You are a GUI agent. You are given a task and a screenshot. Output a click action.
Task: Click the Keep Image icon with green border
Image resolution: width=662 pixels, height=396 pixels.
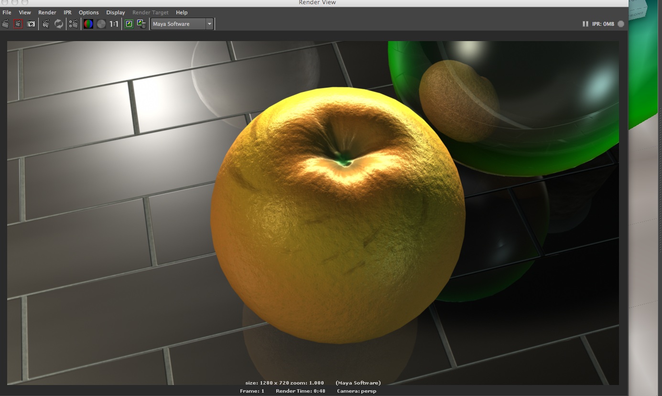pos(129,24)
